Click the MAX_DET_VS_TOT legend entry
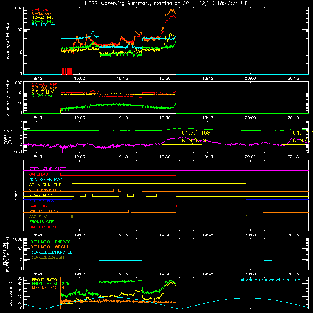The width and height of the screenshot is (313, 313). [49, 288]
